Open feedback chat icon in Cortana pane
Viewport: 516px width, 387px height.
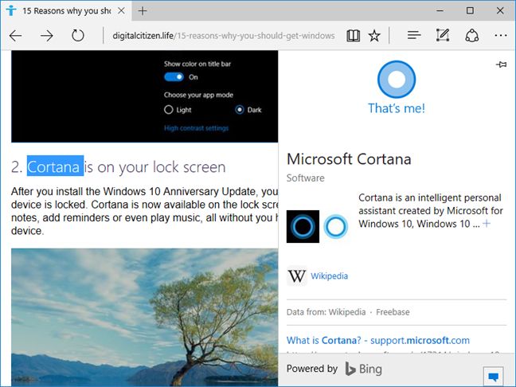[493, 376]
